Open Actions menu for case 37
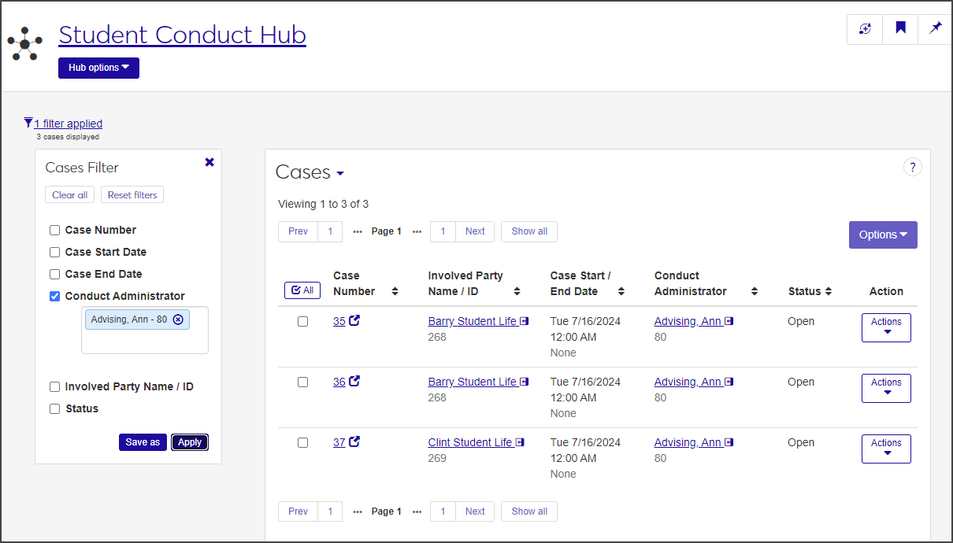This screenshot has height=543, width=953. tap(886, 449)
